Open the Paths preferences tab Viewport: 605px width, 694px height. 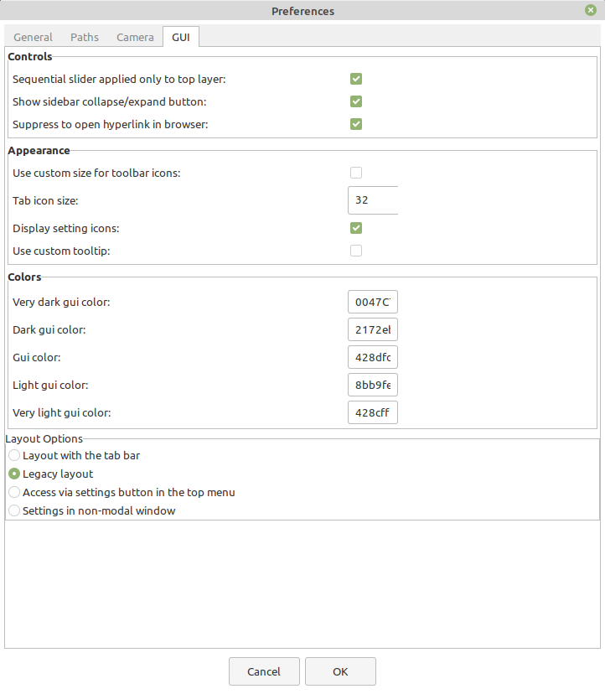point(84,37)
